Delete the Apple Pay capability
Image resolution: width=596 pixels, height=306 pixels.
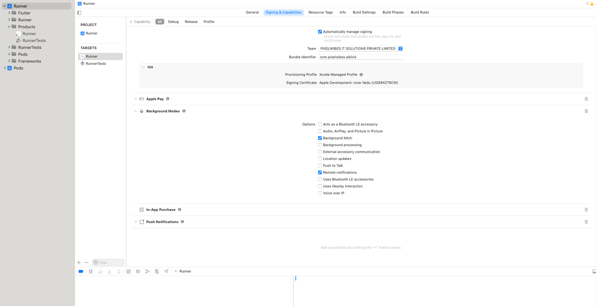coord(586,99)
